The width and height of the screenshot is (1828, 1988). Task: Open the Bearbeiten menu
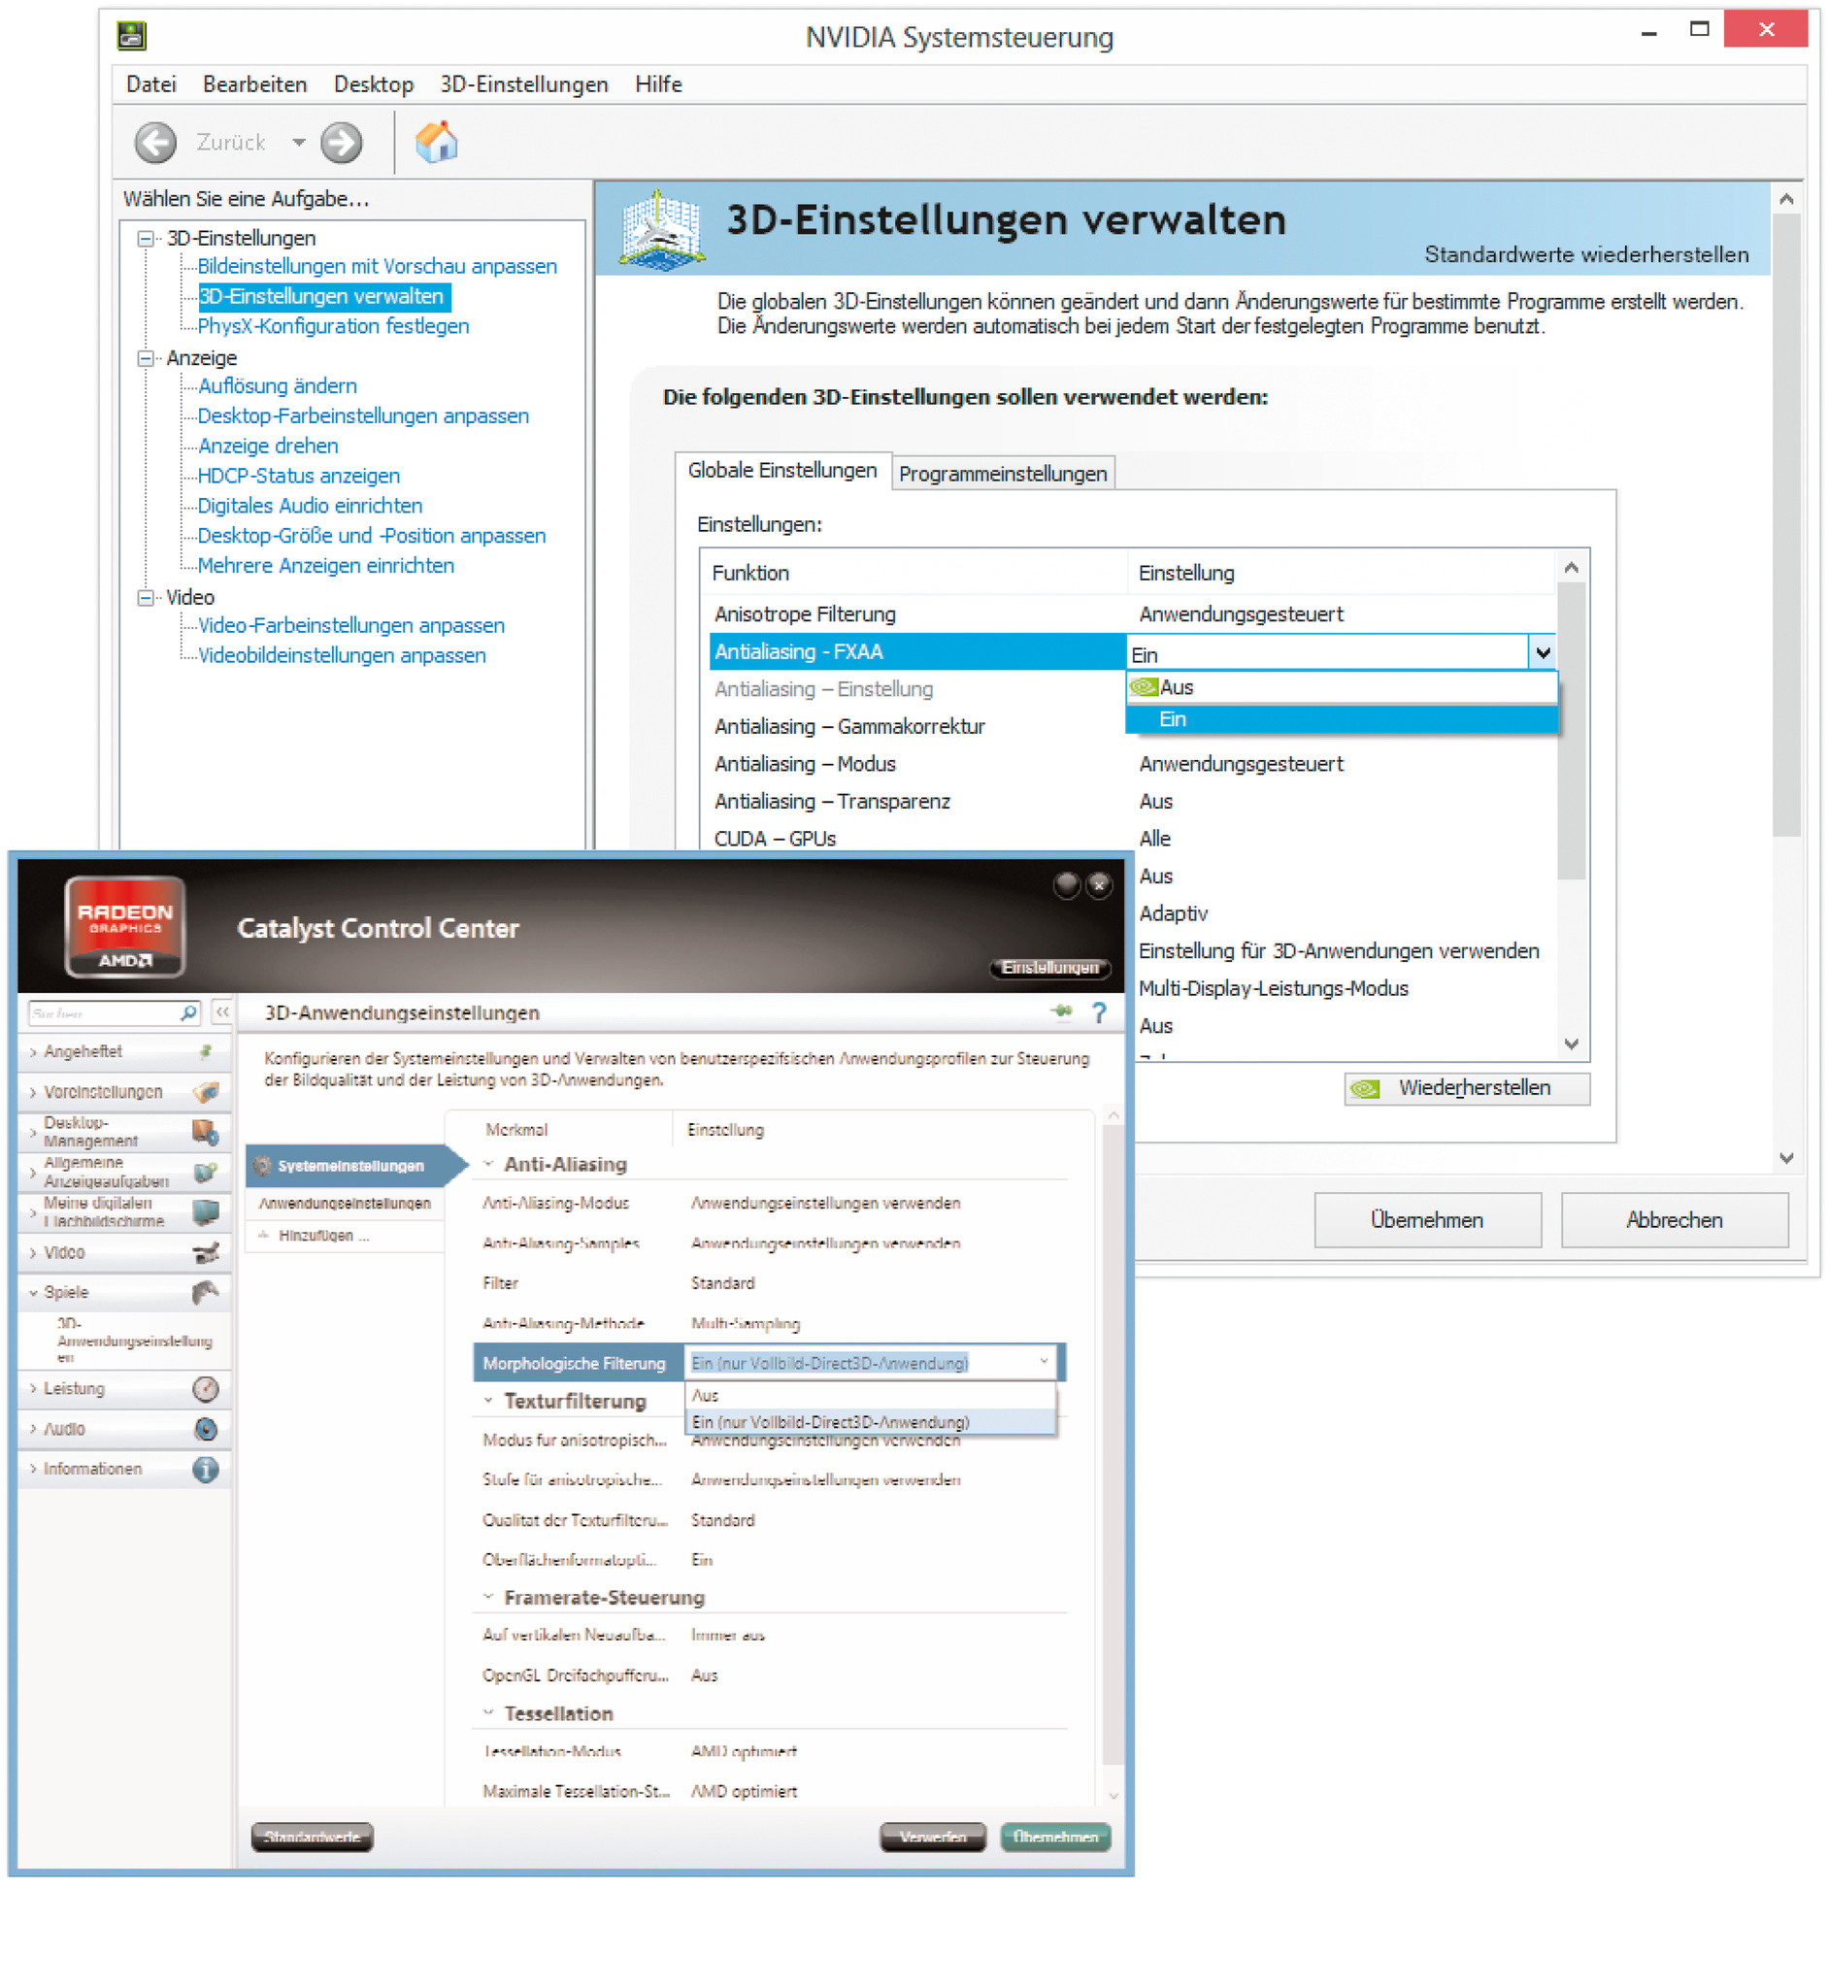(x=254, y=84)
